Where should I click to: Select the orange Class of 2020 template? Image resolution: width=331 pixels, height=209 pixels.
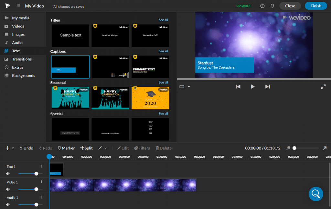[x=150, y=98]
